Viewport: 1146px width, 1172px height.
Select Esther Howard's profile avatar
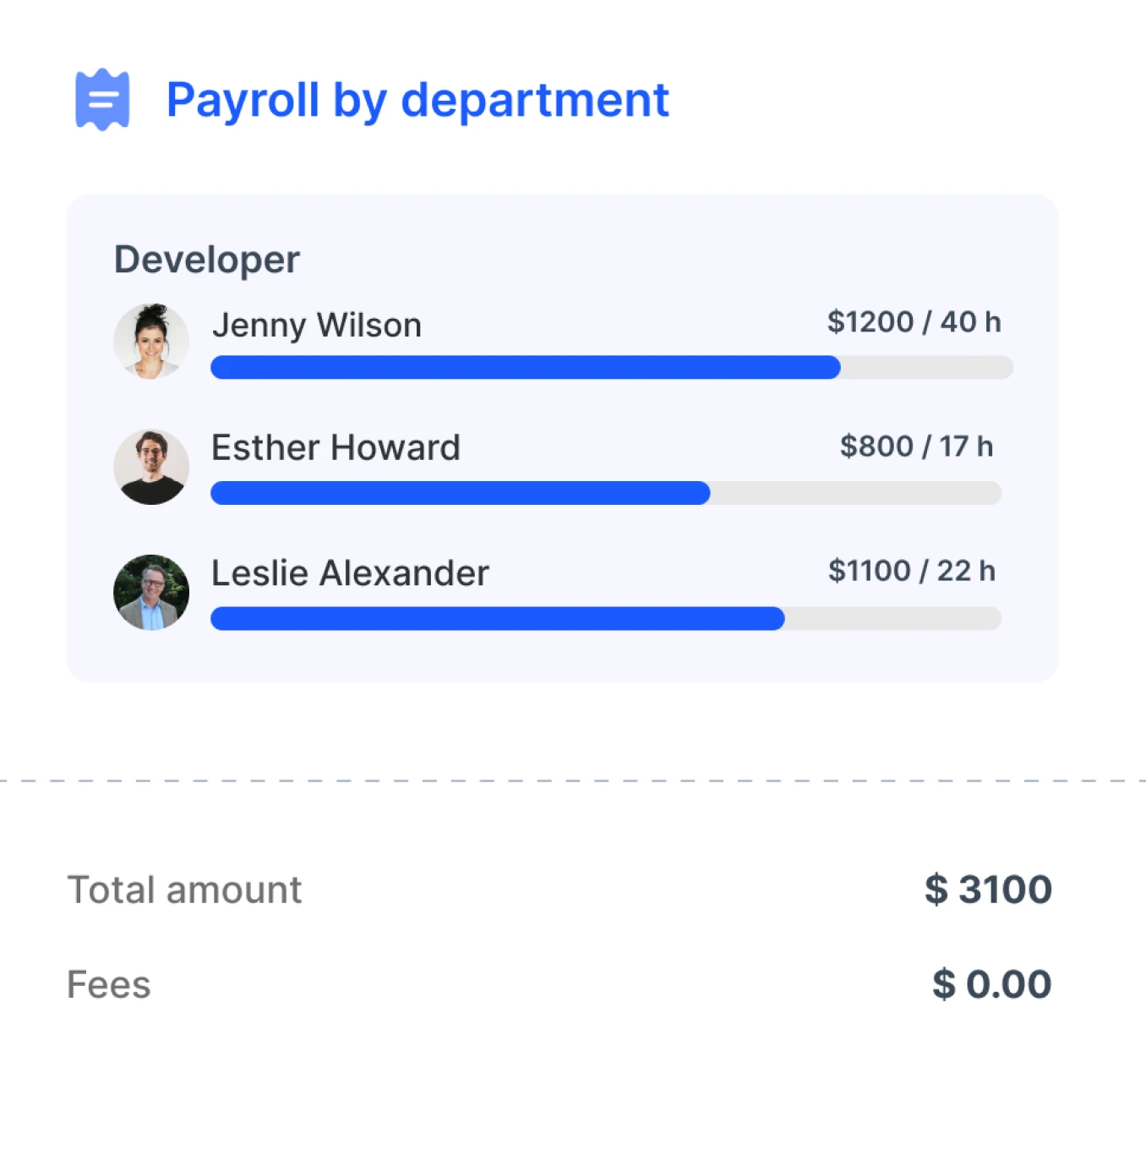point(152,466)
